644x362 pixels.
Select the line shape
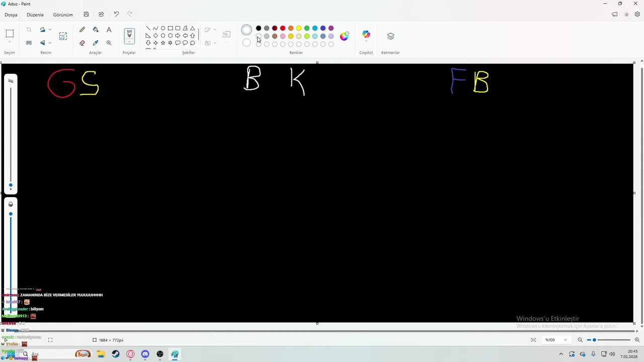click(x=148, y=29)
